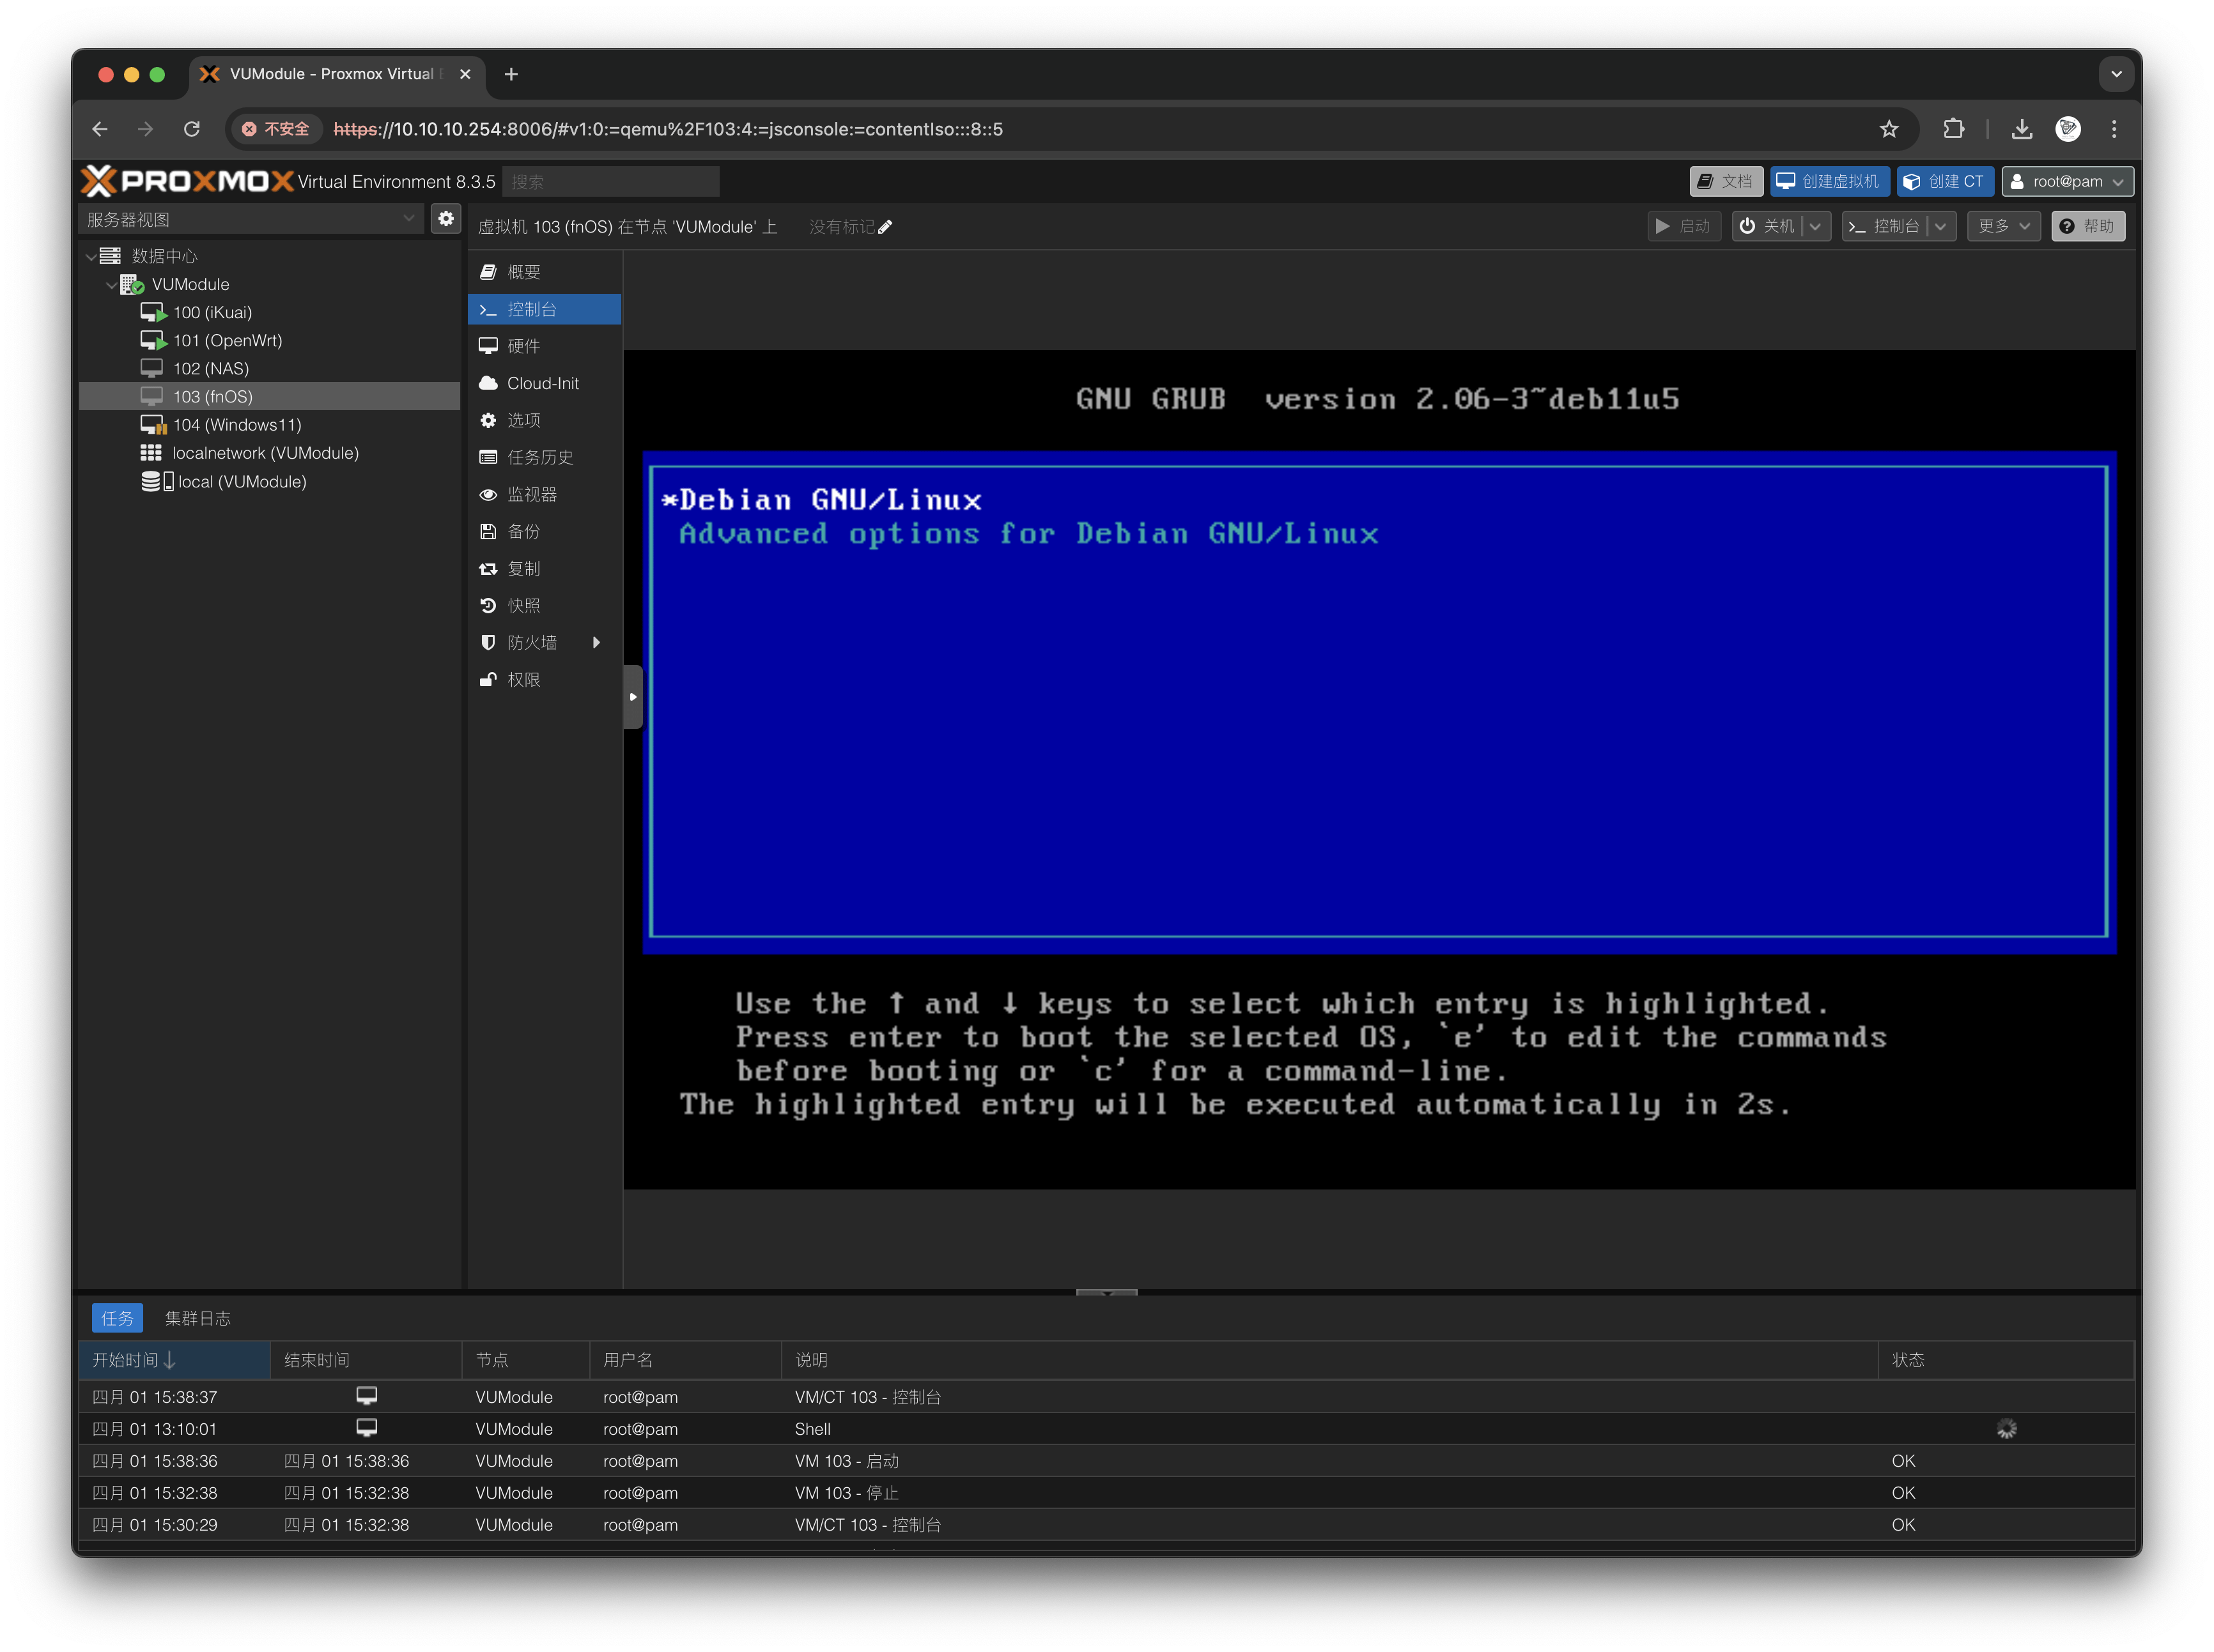This screenshot has width=2214, height=1652.
Task: Open the Shutdown (关机) dropdown arrow
Action: 1816,226
